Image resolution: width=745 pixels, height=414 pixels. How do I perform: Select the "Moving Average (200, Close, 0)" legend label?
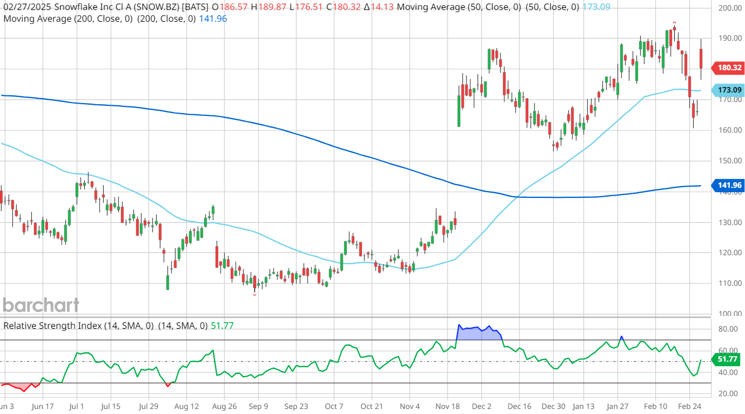coord(68,19)
